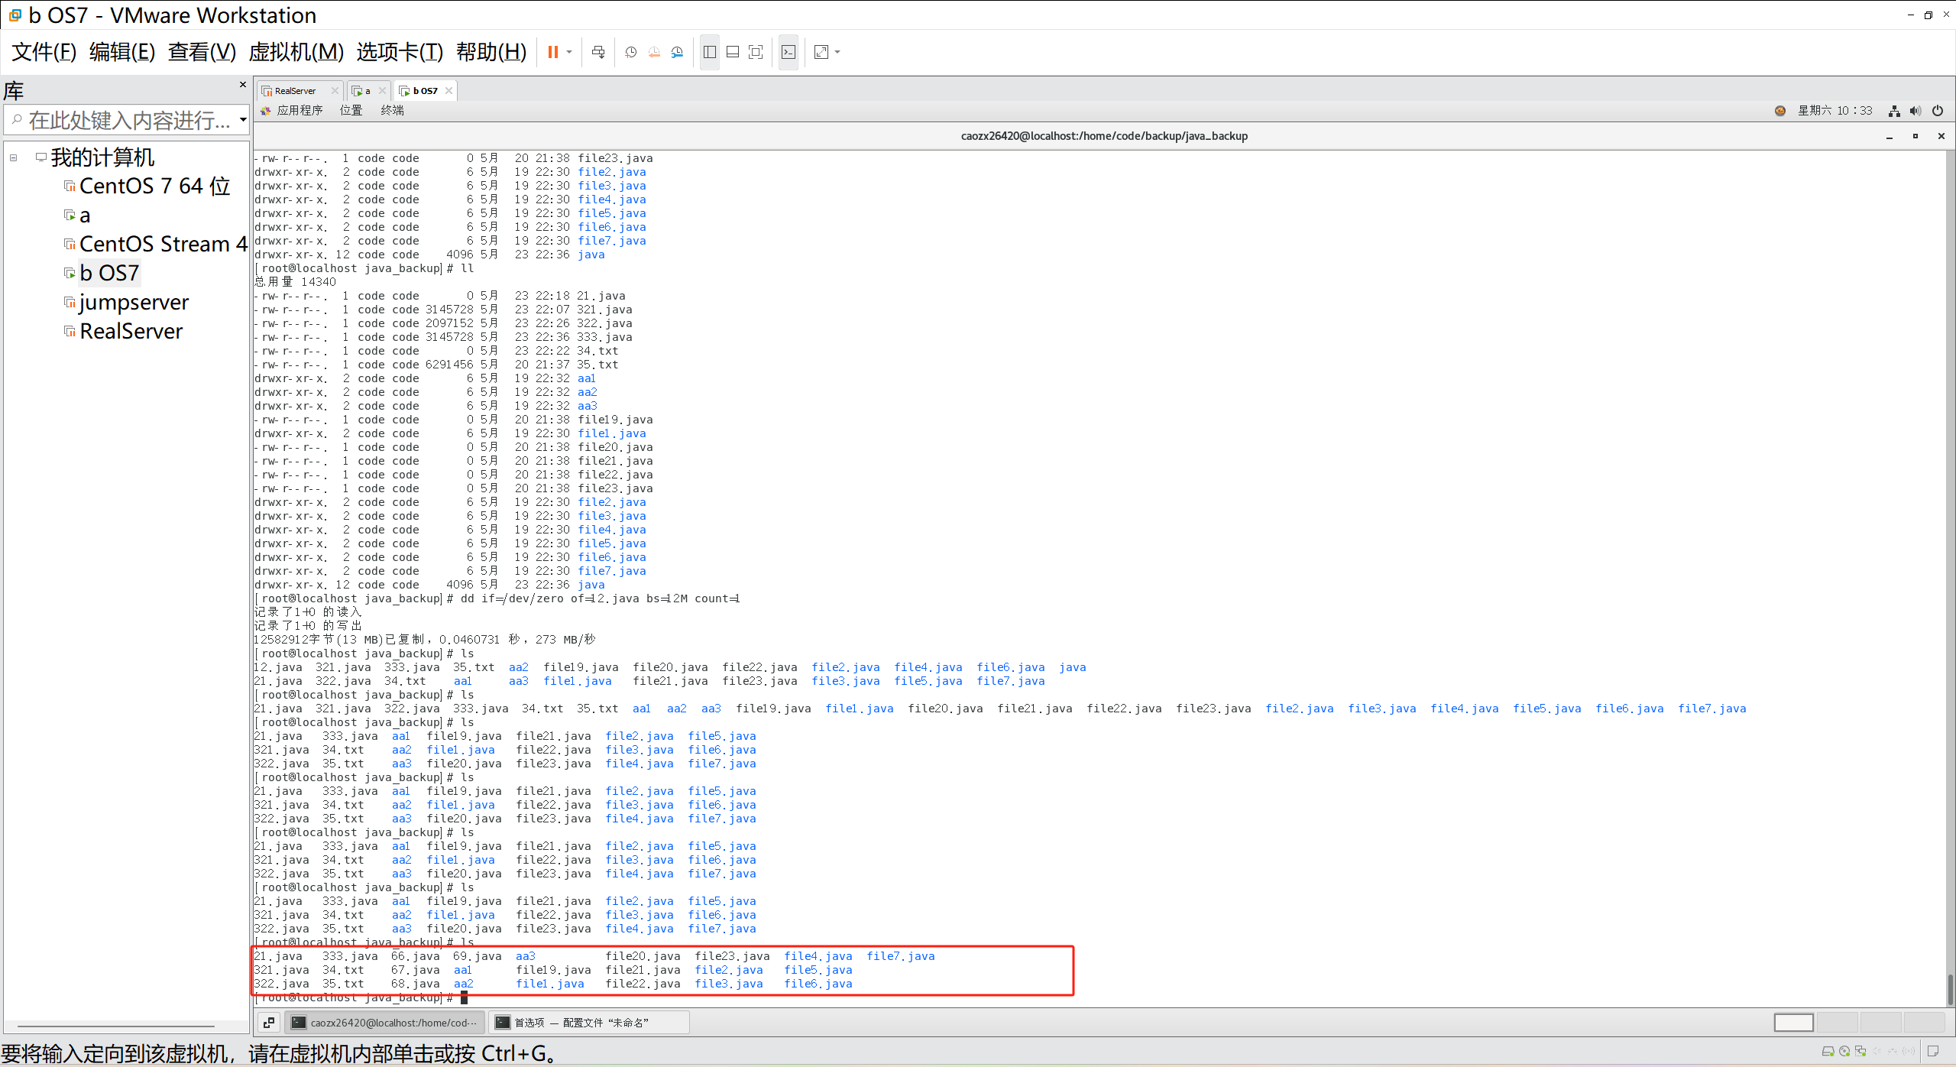Click the guest power icon at top right
Viewport: 1956px width, 1067px height.
click(x=1938, y=111)
